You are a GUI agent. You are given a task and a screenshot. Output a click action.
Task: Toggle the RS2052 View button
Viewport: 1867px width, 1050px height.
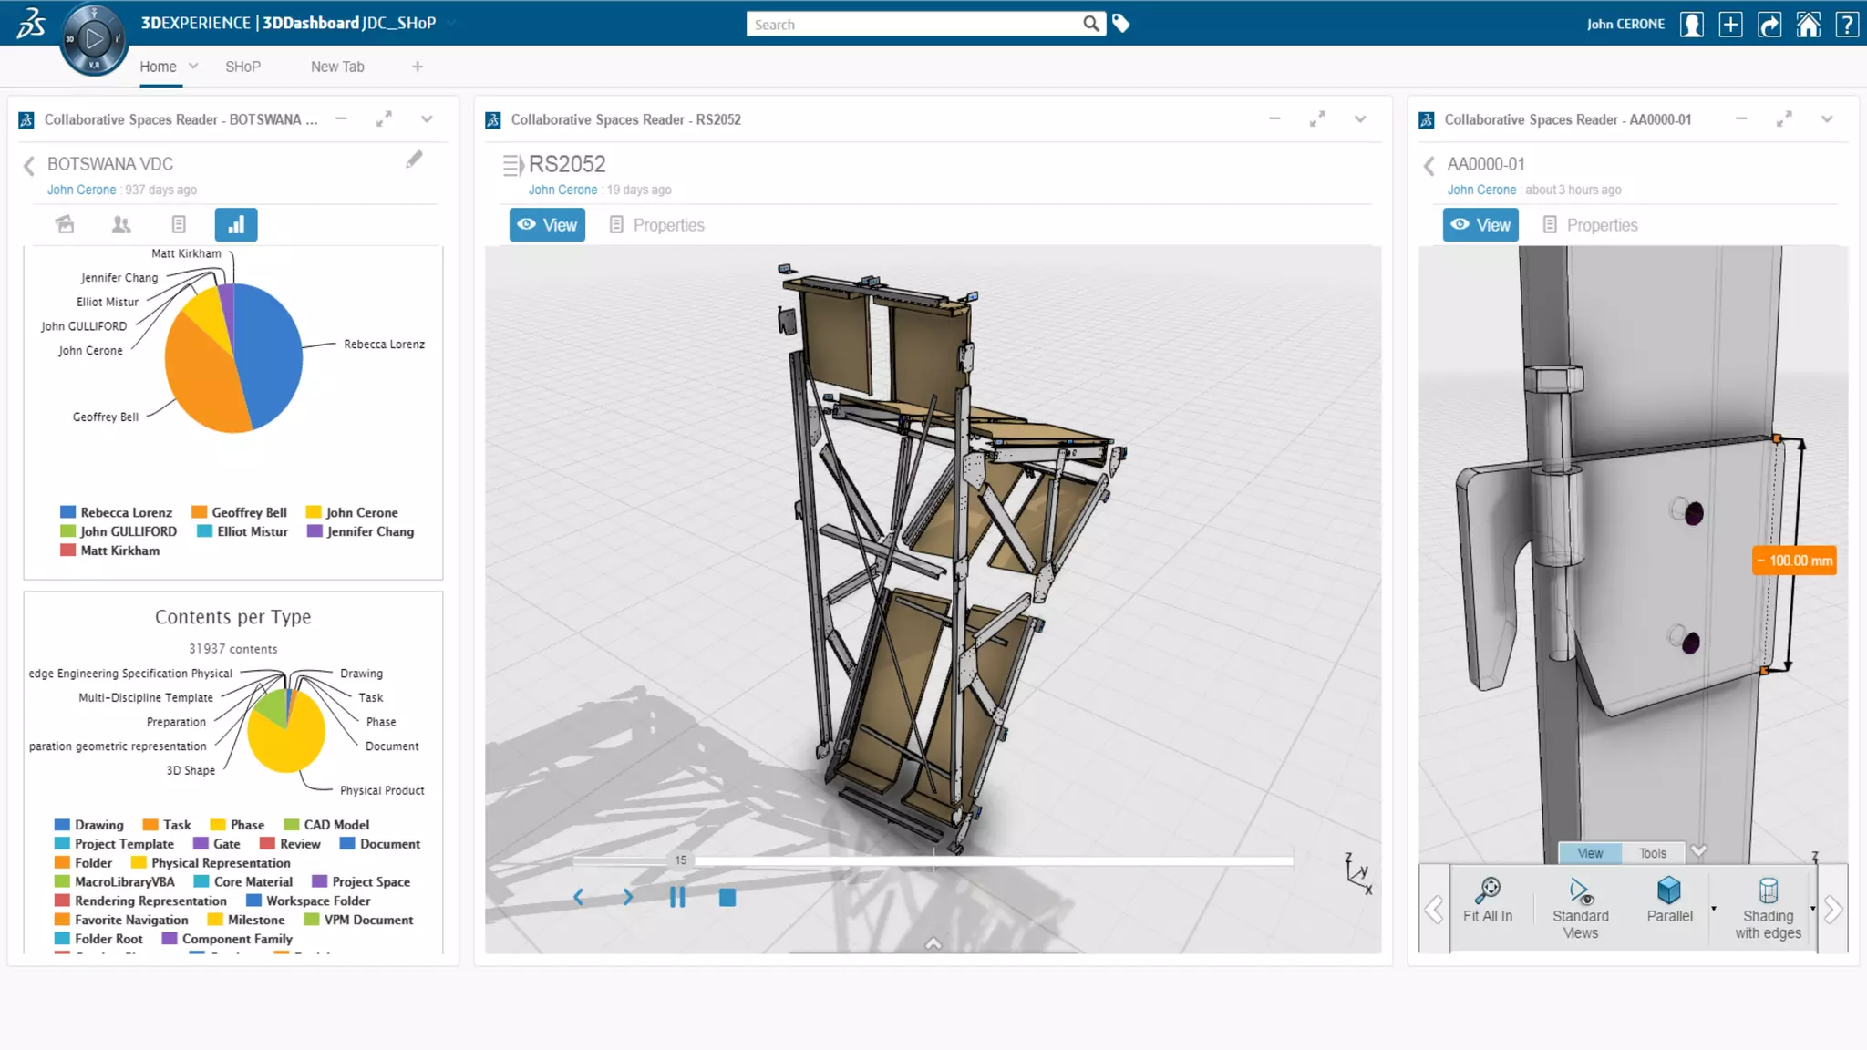[547, 224]
